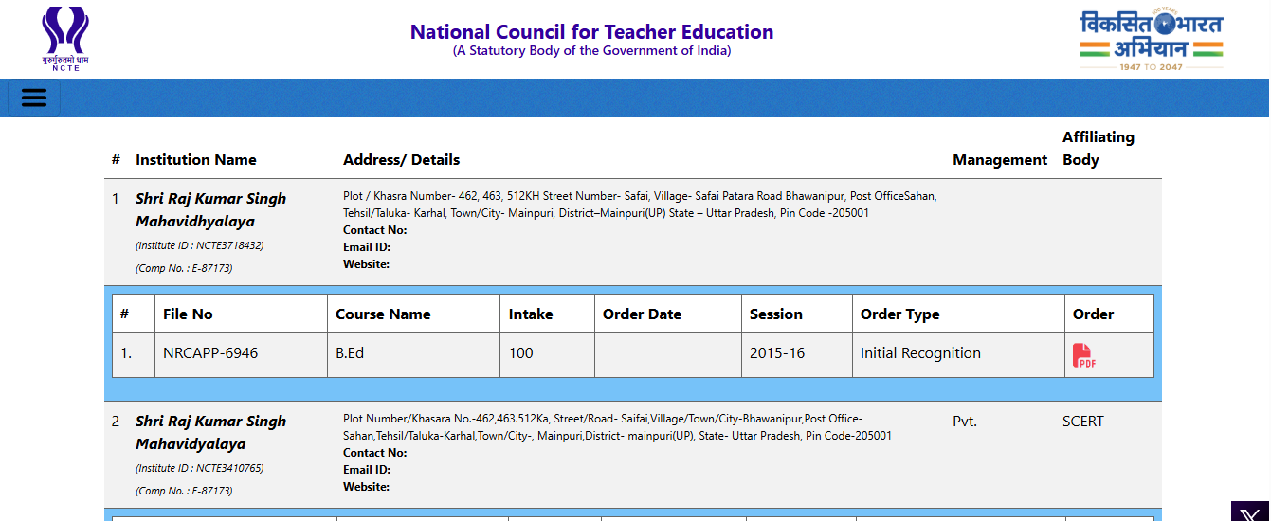
Task: Click the 2015-16 session cell
Action: point(777,353)
